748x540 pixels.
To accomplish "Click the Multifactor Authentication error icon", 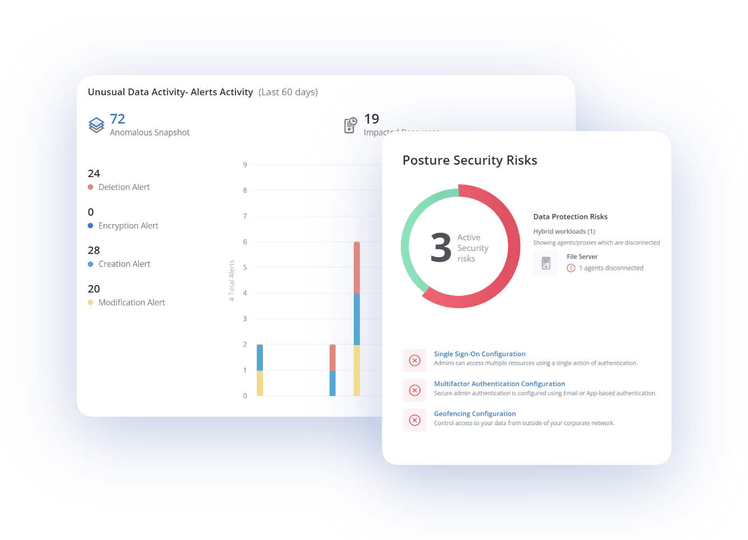I will coord(415,390).
